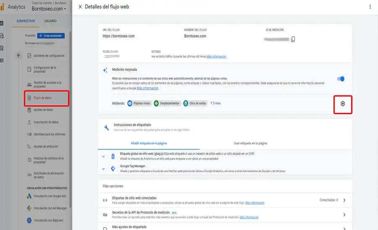Click the Clics de salida chip
The width and height of the screenshot is (378, 230).
pos(195,103)
